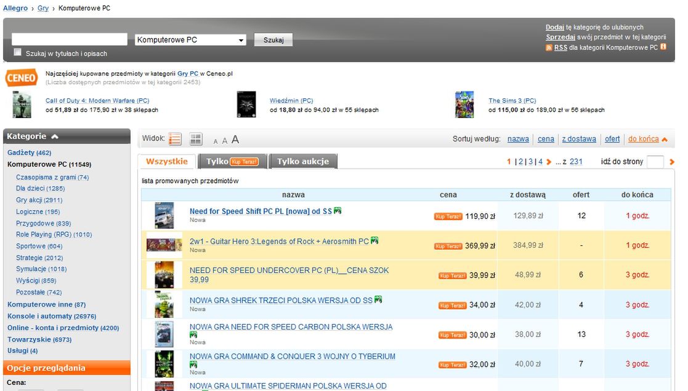
Task: Click Dodaj category to favorites link
Action: pos(554,27)
